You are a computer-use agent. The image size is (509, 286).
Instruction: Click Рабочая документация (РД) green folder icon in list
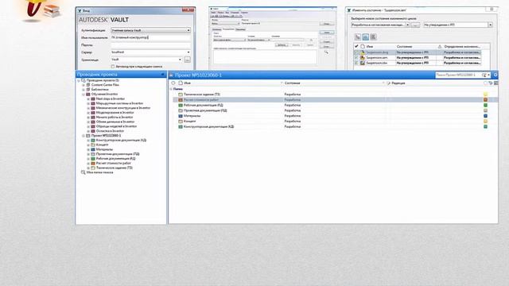181,105
